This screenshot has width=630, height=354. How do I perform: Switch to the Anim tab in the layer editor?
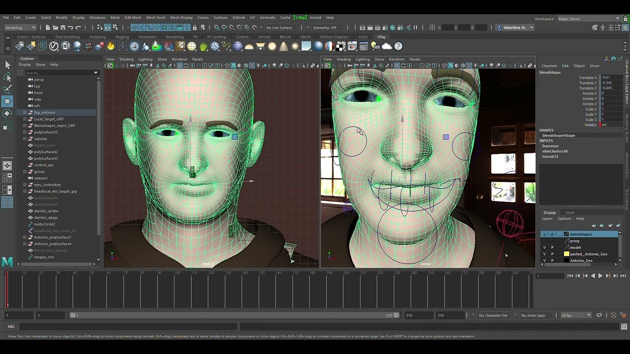click(569, 212)
